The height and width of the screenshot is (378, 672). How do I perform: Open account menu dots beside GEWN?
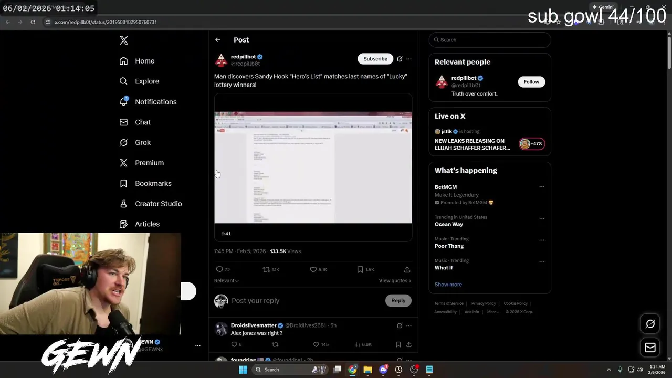coord(198,345)
